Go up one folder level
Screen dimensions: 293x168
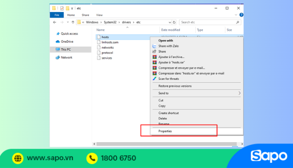(73, 22)
